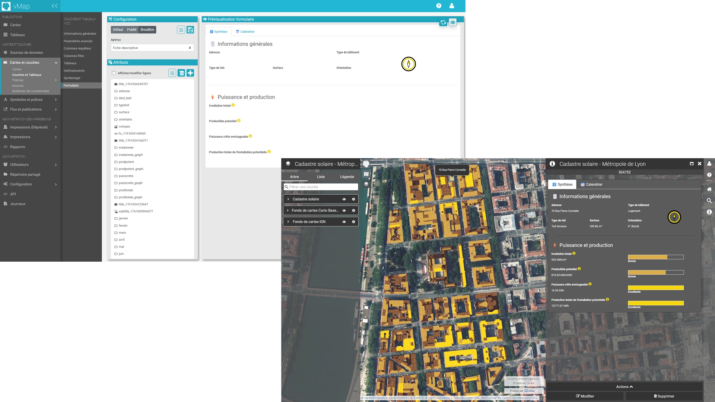Open the help question mark icon in header
Viewport: 715px width, 402px height.
click(x=439, y=6)
